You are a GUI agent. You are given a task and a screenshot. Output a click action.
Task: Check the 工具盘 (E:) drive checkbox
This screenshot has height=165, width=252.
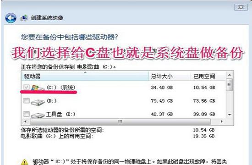coord(27,114)
